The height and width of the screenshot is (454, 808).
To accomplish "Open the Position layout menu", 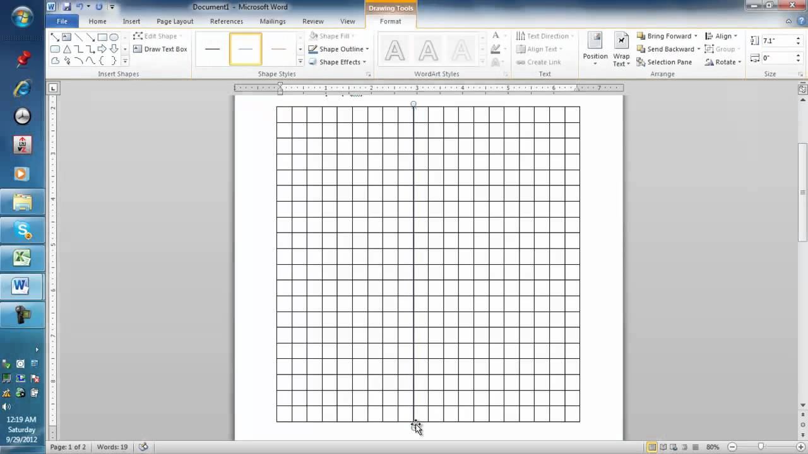I will (x=595, y=50).
